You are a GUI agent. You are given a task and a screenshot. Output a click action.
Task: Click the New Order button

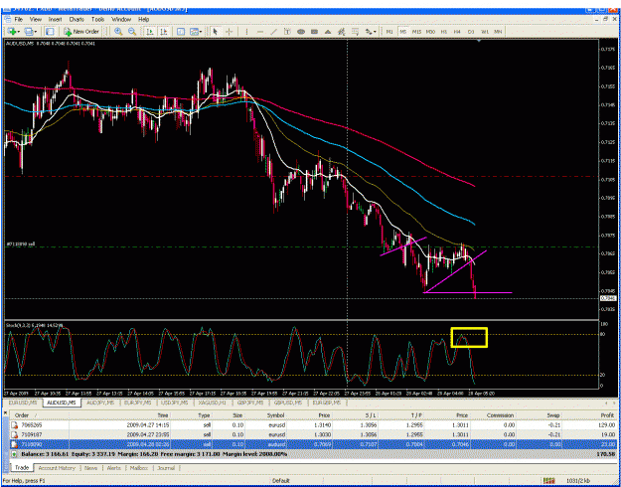(x=82, y=31)
